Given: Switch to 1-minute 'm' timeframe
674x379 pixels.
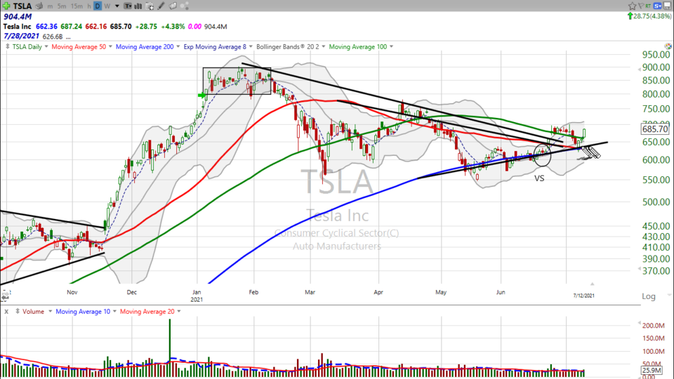Looking at the screenshot, I should coord(51,6).
